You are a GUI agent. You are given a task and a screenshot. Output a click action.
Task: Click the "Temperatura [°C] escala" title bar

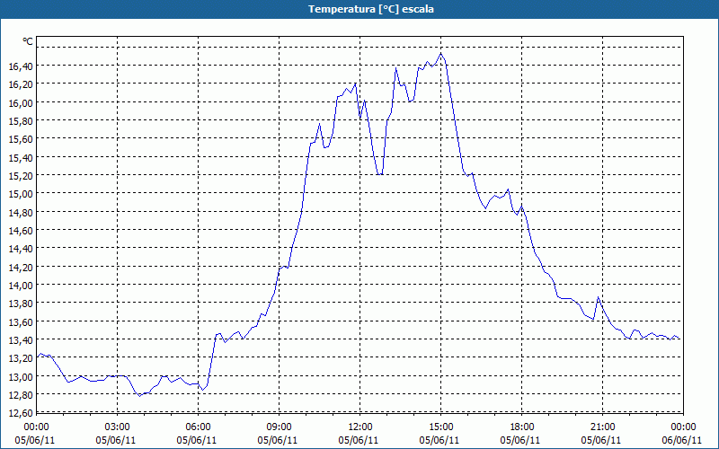click(x=359, y=9)
